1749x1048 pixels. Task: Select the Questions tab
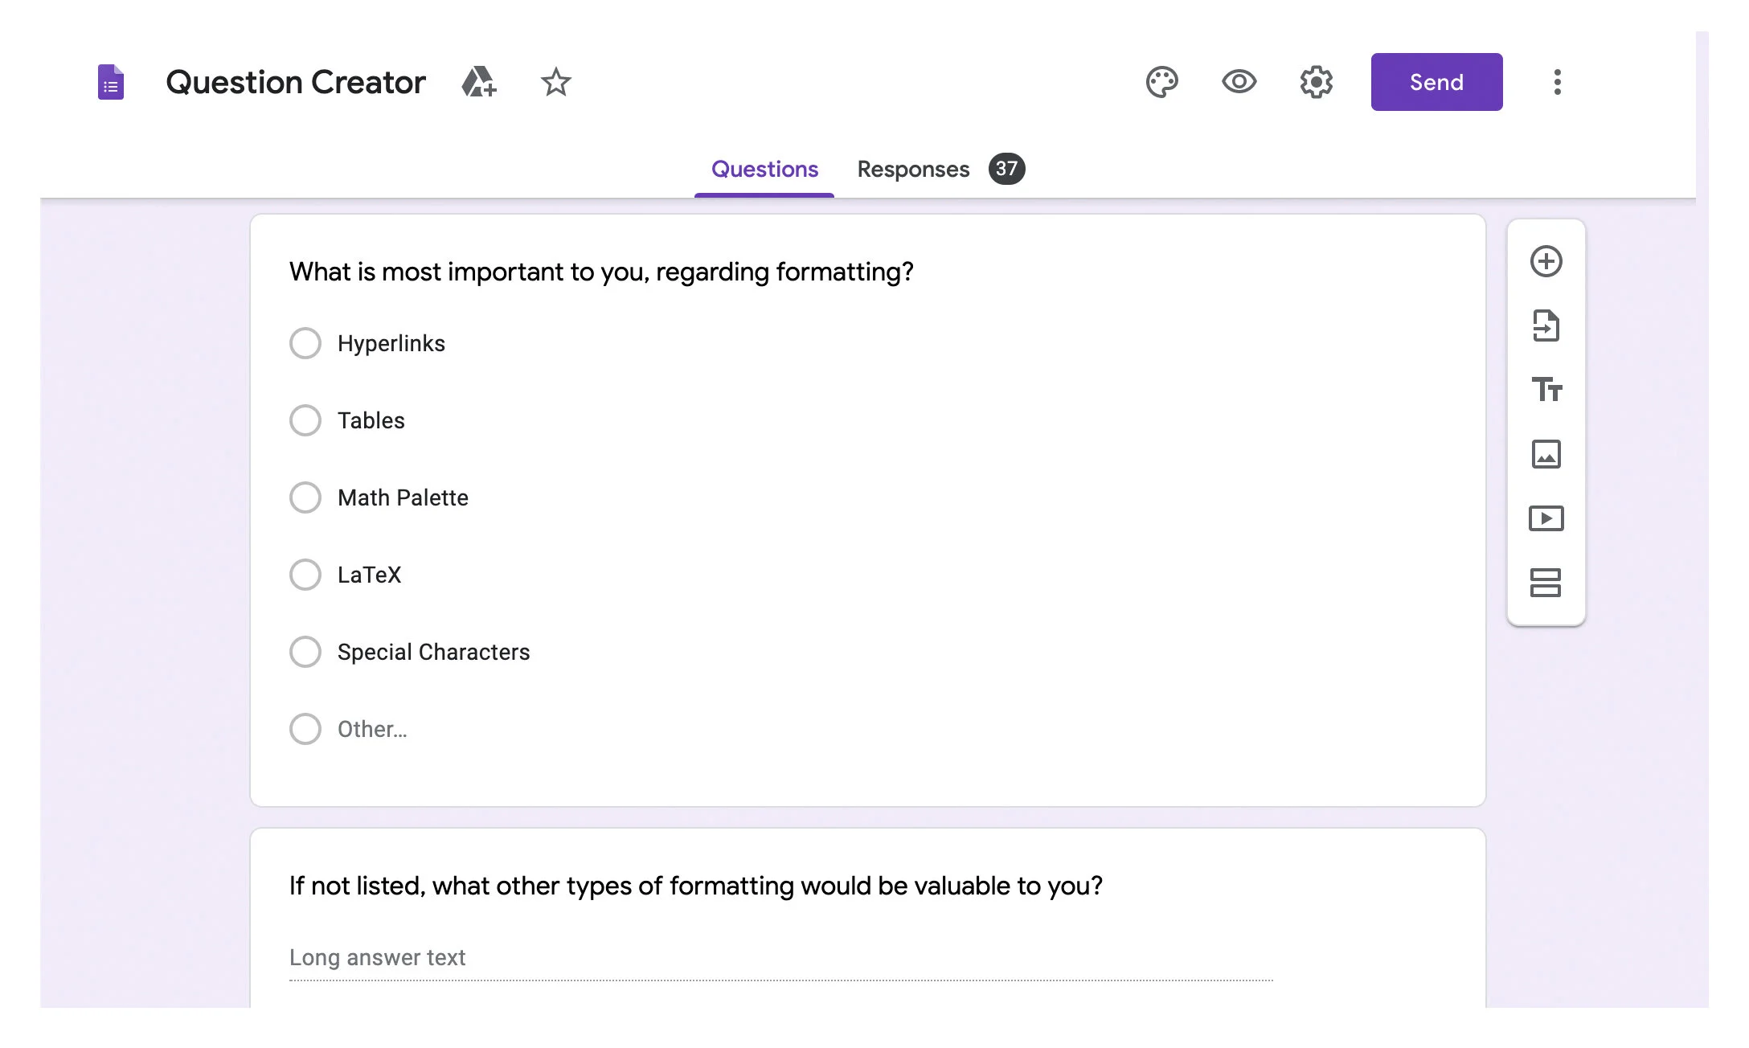click(764, 169)
